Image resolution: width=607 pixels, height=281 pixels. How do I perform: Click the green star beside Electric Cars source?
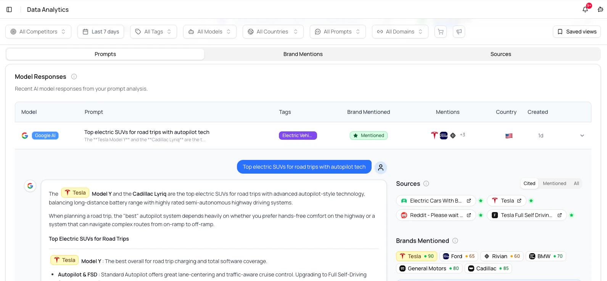pyautogui.click(x=481, y=201)
